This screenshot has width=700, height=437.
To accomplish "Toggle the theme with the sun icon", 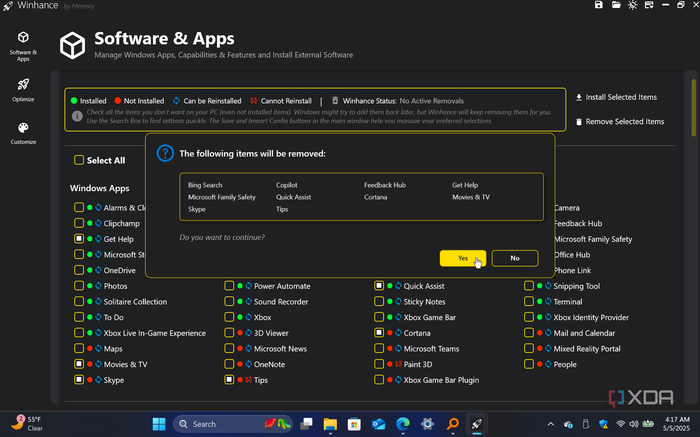I will [x=633, y=5].
